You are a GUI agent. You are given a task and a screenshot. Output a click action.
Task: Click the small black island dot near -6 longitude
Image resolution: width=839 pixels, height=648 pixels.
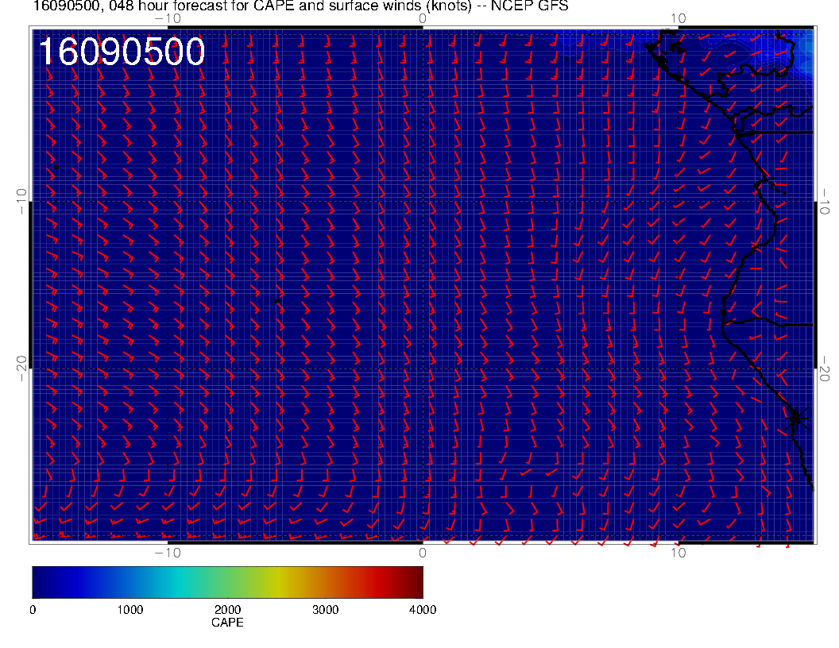(277, 302)
